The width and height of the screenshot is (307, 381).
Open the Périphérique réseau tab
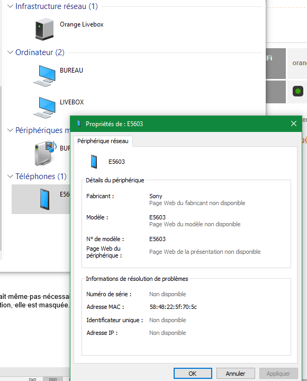pyautogui.click(x=103, y=141)
